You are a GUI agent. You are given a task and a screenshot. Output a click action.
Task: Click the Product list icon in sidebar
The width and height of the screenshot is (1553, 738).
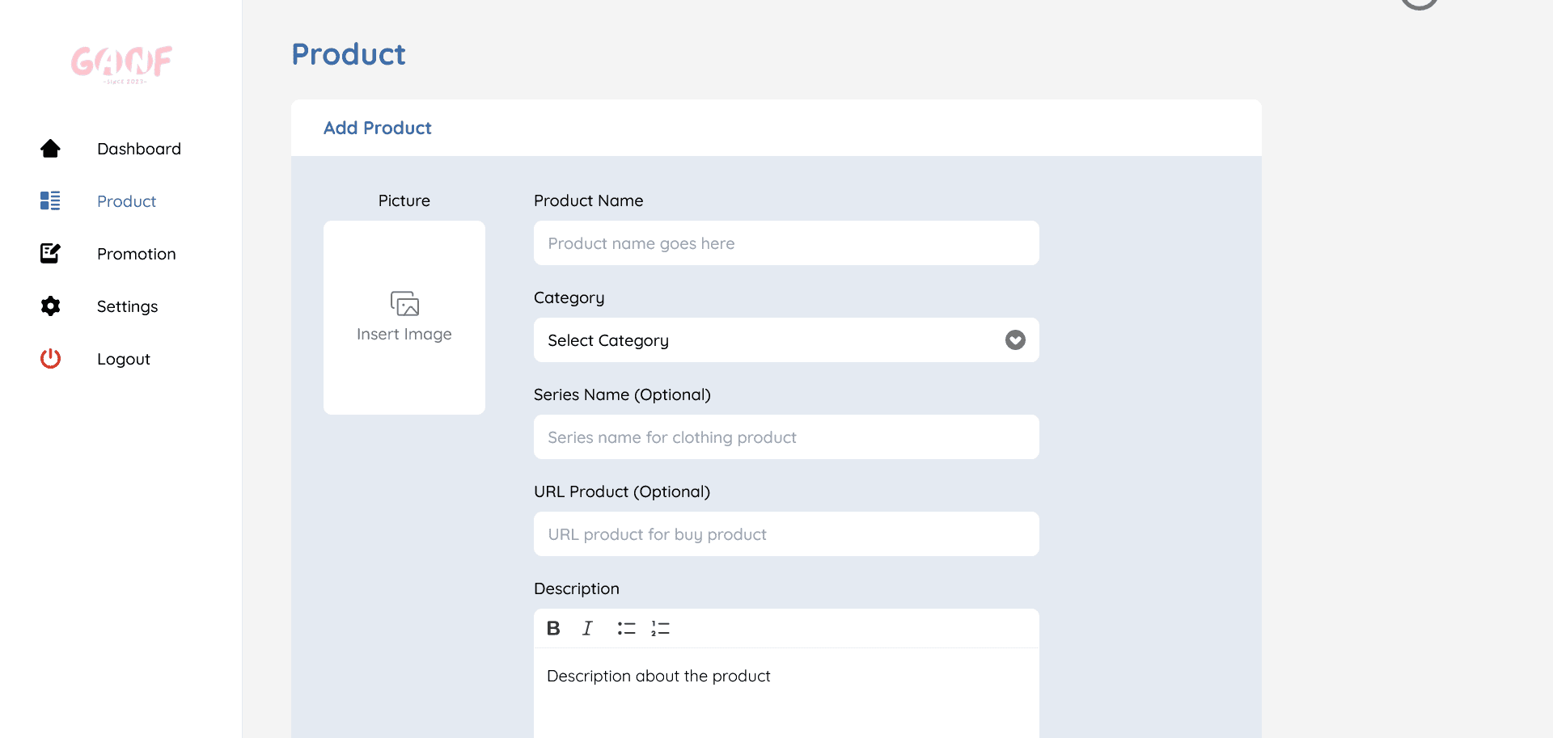pyautogui.click(x=50, y=201)
